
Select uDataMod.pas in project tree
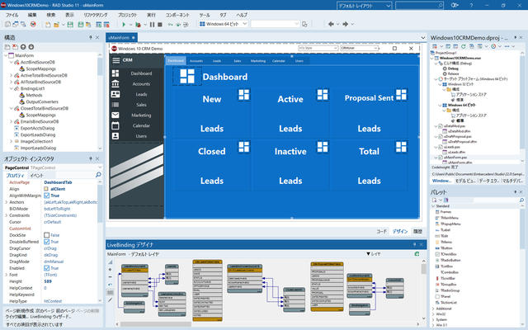454,125
